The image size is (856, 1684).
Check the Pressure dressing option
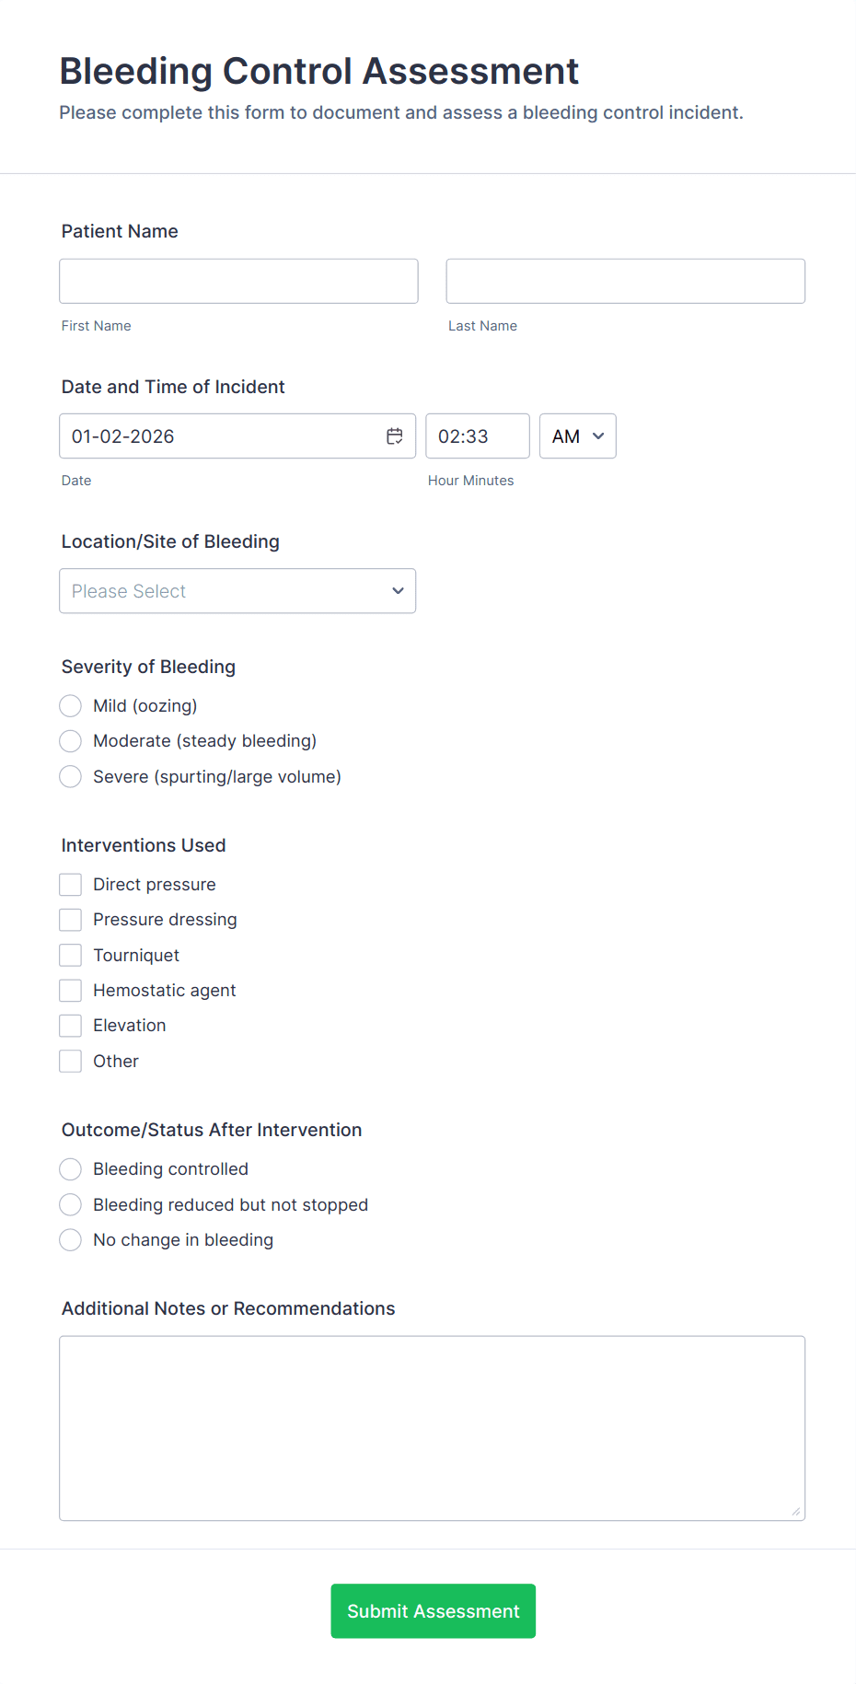[x=71, y=920]
